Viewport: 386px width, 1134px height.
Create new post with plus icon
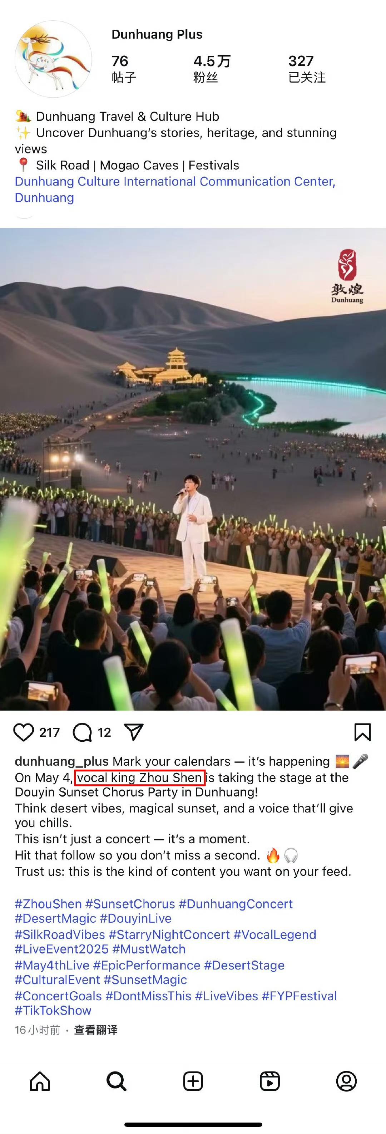point(193,1081)
